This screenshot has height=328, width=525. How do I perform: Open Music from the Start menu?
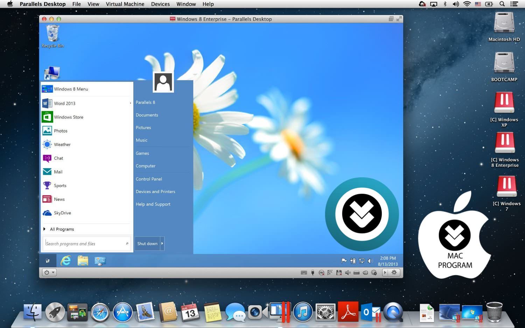point(141,140)
